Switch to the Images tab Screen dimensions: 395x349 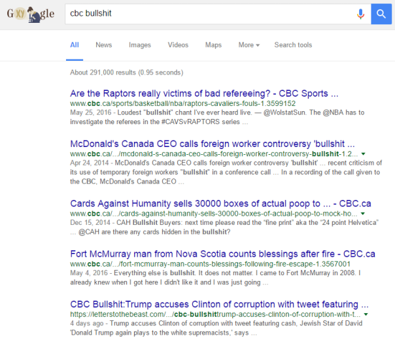click(140, 45)
